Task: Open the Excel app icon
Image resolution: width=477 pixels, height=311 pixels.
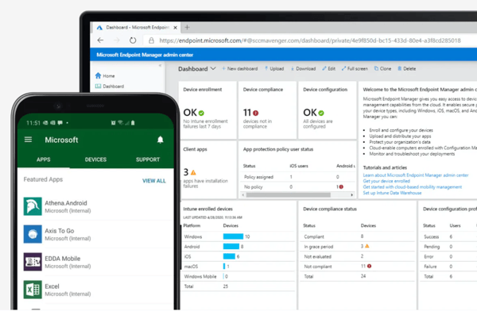Action: point(33,290)
